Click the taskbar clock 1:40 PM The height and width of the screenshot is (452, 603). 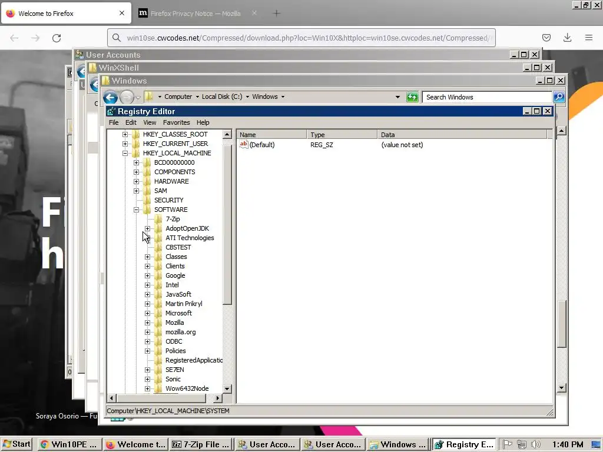[x=568, y=444]
